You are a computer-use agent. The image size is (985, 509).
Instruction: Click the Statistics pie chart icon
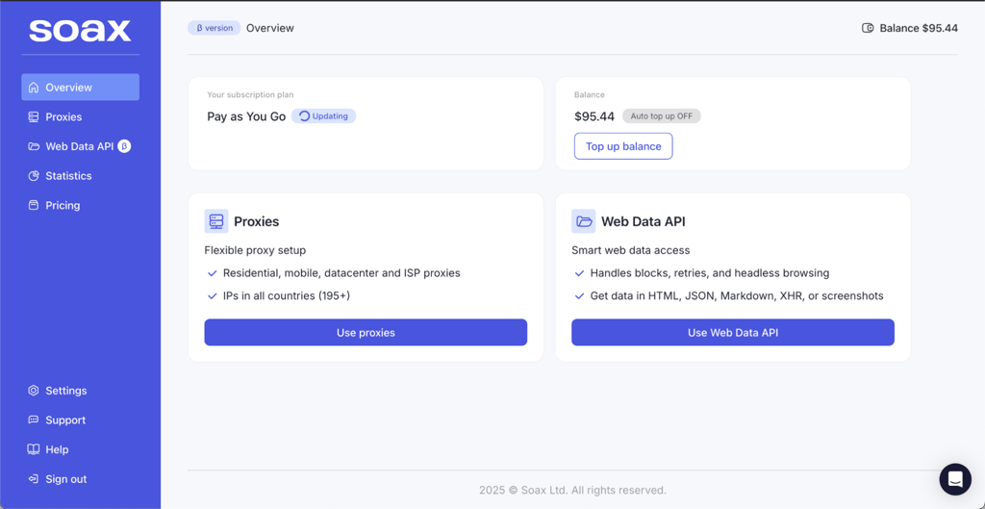pos(34,176)
